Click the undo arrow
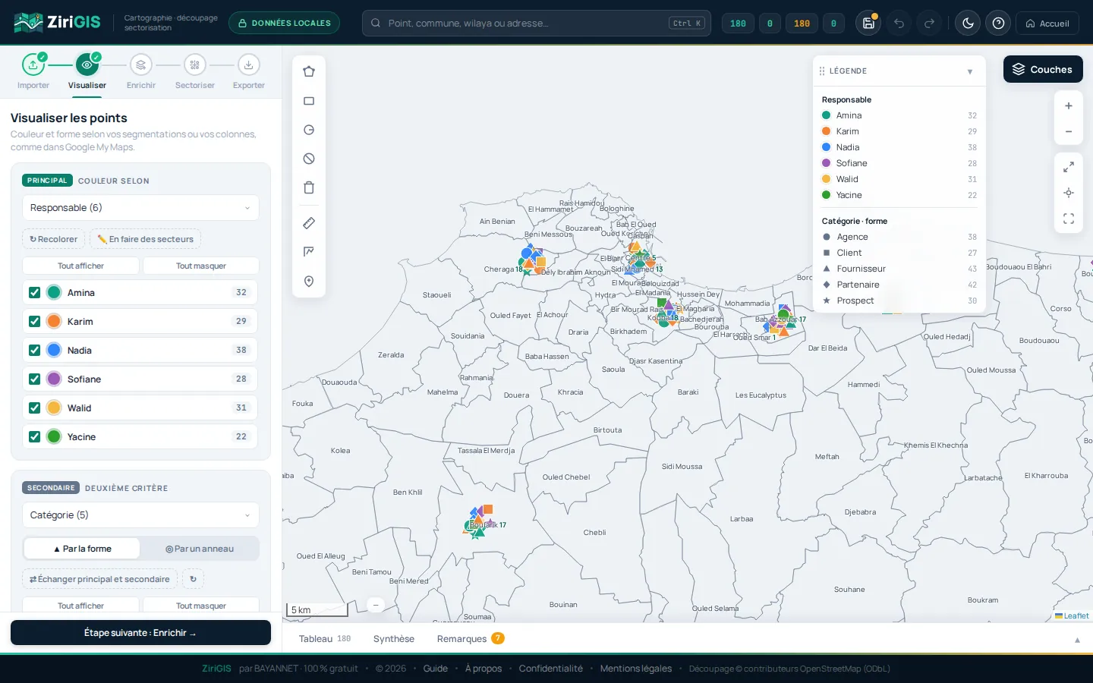Image resolution: width=1093 pixels, height=683 pixels. point(899,24)
